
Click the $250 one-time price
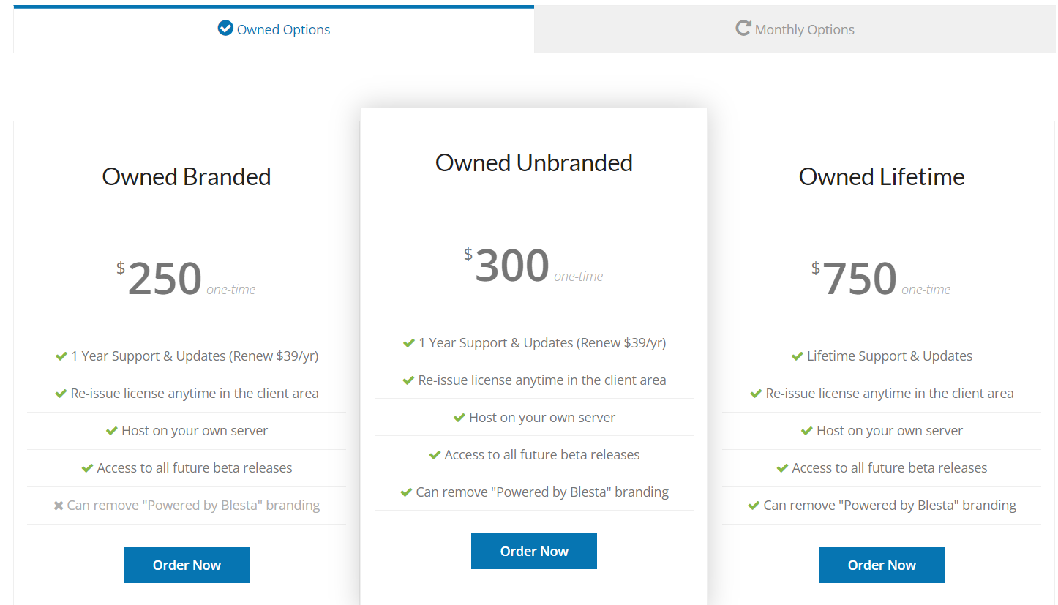tap(165, 279)
